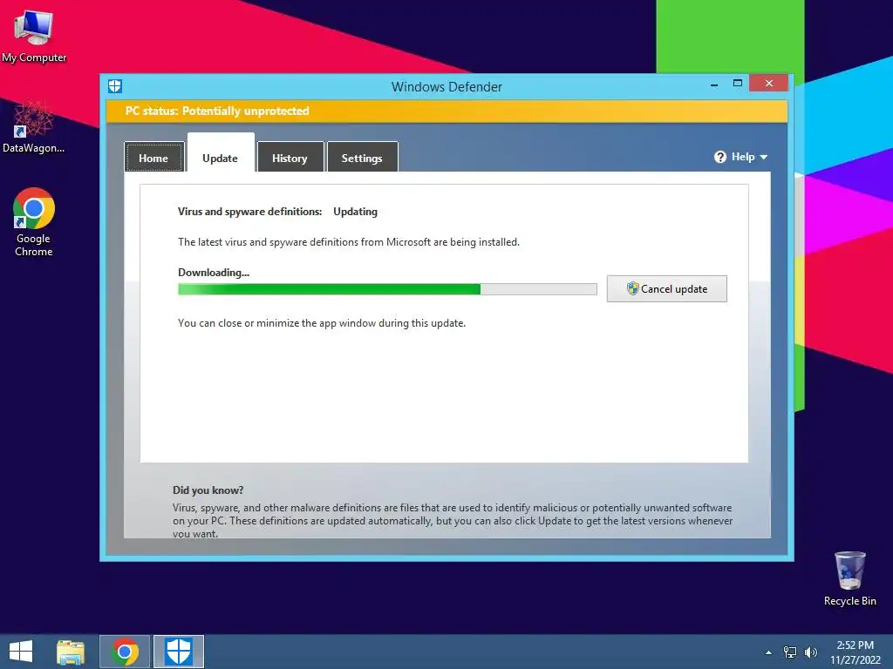Click 'Virus and spyware definitions:' label
Screen dimensions: 893x669
[250, 212]
